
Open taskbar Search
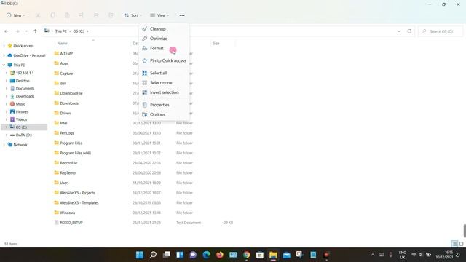(x=153, y=255)
